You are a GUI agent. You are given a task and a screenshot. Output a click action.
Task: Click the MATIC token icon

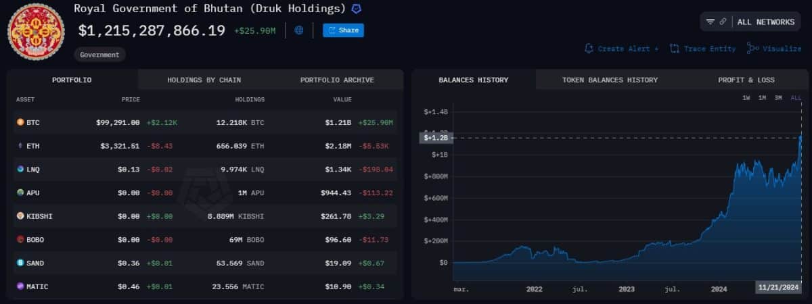tap(20, 286)
